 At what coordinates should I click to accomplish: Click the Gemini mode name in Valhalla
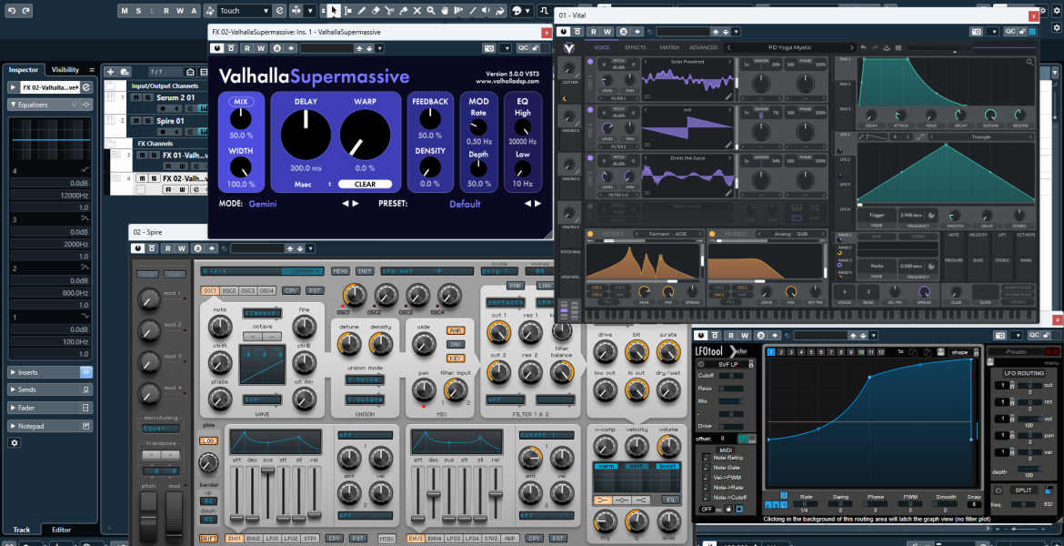263,203
